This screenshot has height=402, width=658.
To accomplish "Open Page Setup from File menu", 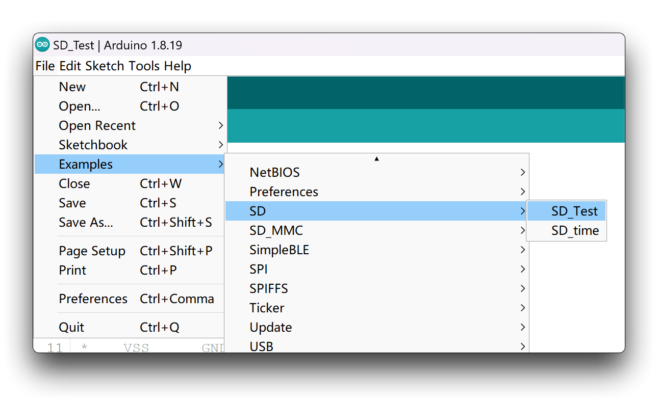I will click(130, 251).
